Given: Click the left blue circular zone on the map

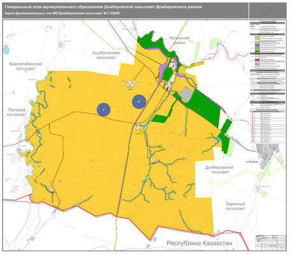Looking at the screenshot, I should [x=103, y=110].
